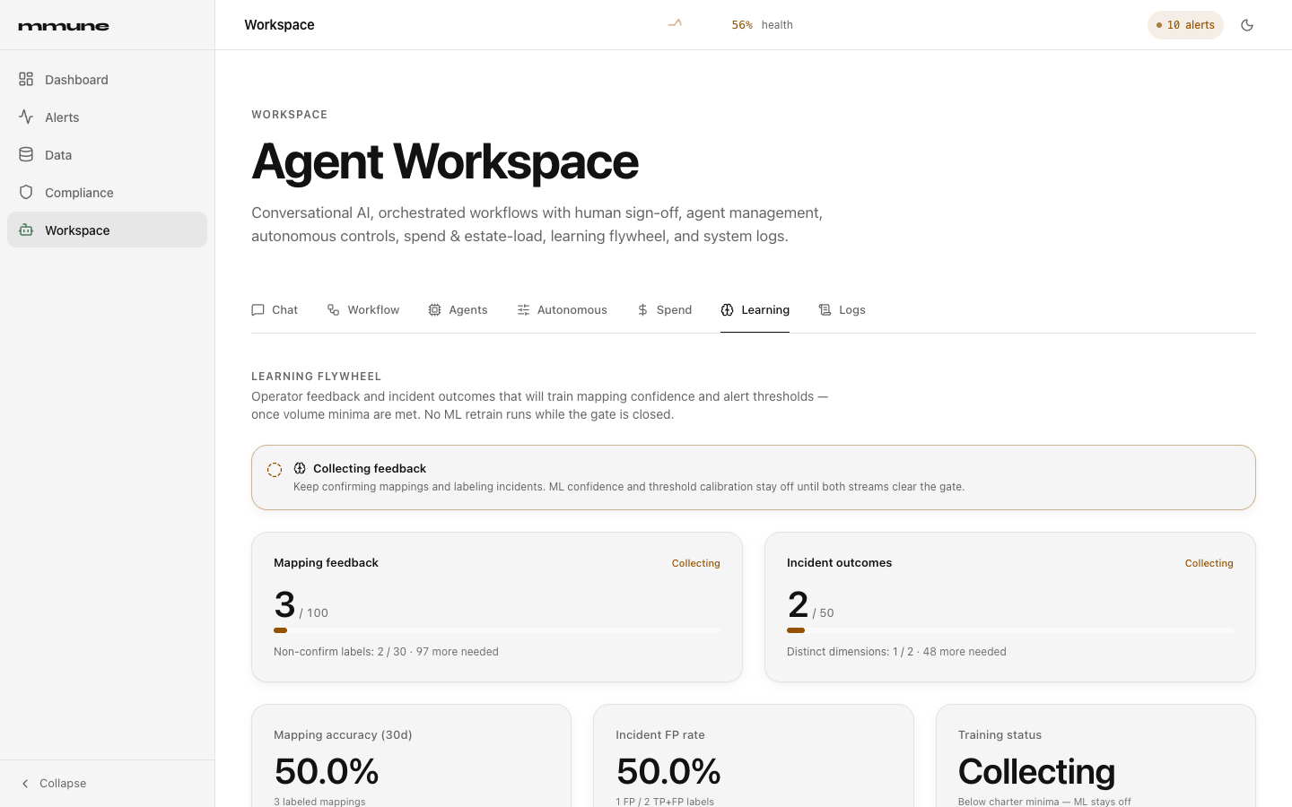1292x807 pixels.
Task: Click the Data database icon
Action: point(26,154)
